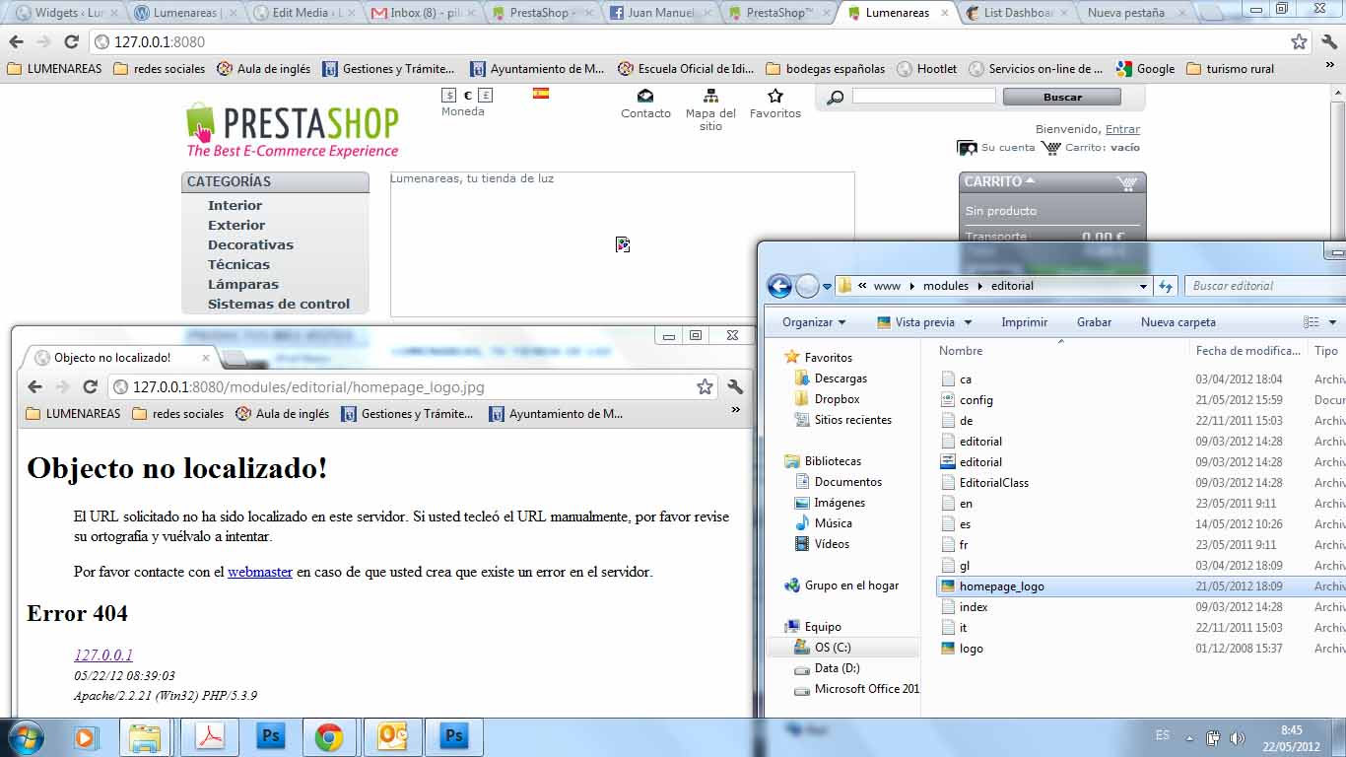
Task: Collapse the CARRITO block with its arrow
Action: click(x=1031, y=181)
